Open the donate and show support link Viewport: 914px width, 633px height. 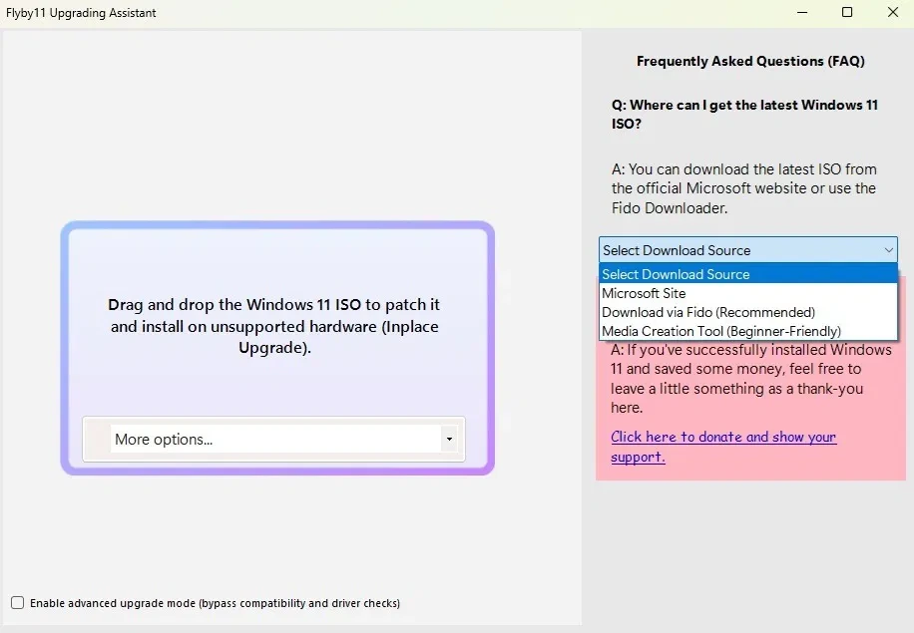(723, 447)
